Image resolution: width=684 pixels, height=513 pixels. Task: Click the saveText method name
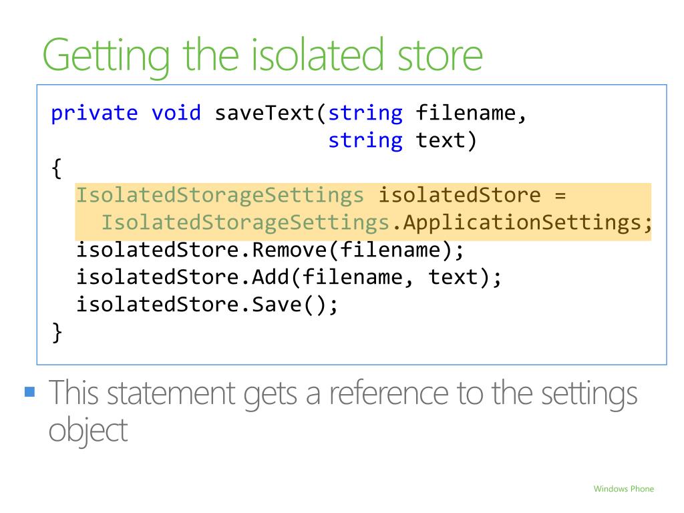[265, 113]
